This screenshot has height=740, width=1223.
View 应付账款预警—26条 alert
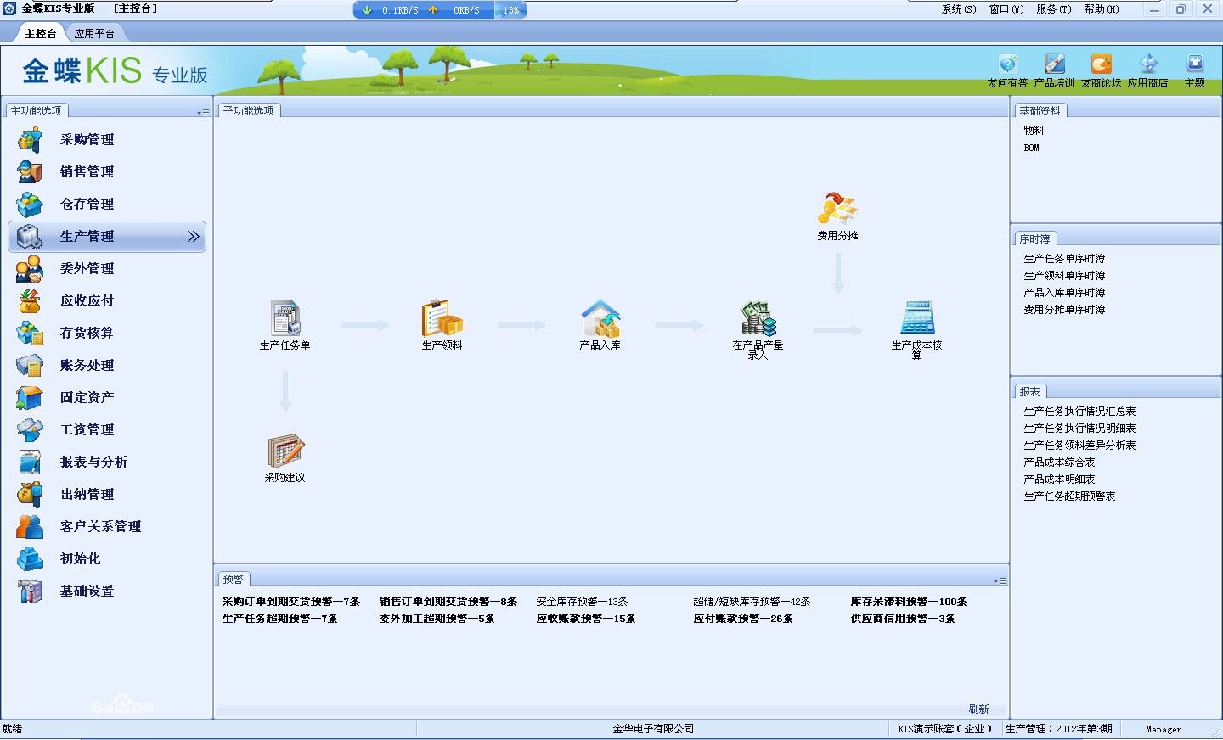click(743, 619)
